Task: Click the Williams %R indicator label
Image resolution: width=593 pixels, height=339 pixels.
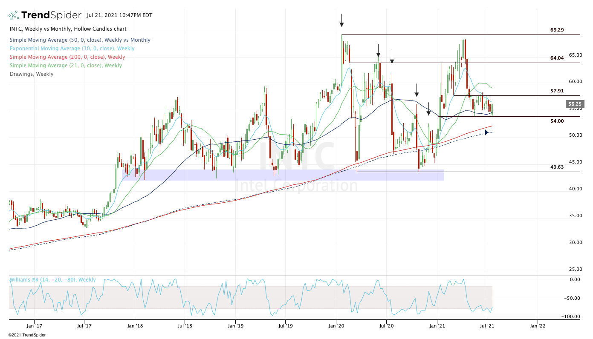Action: click(x=52, y=280)
